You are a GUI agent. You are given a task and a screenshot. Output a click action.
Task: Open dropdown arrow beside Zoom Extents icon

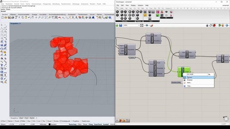[144, 25]
